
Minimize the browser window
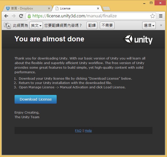point(144,3)
